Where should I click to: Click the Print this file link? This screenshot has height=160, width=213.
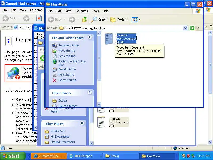(x=66, y=75)
